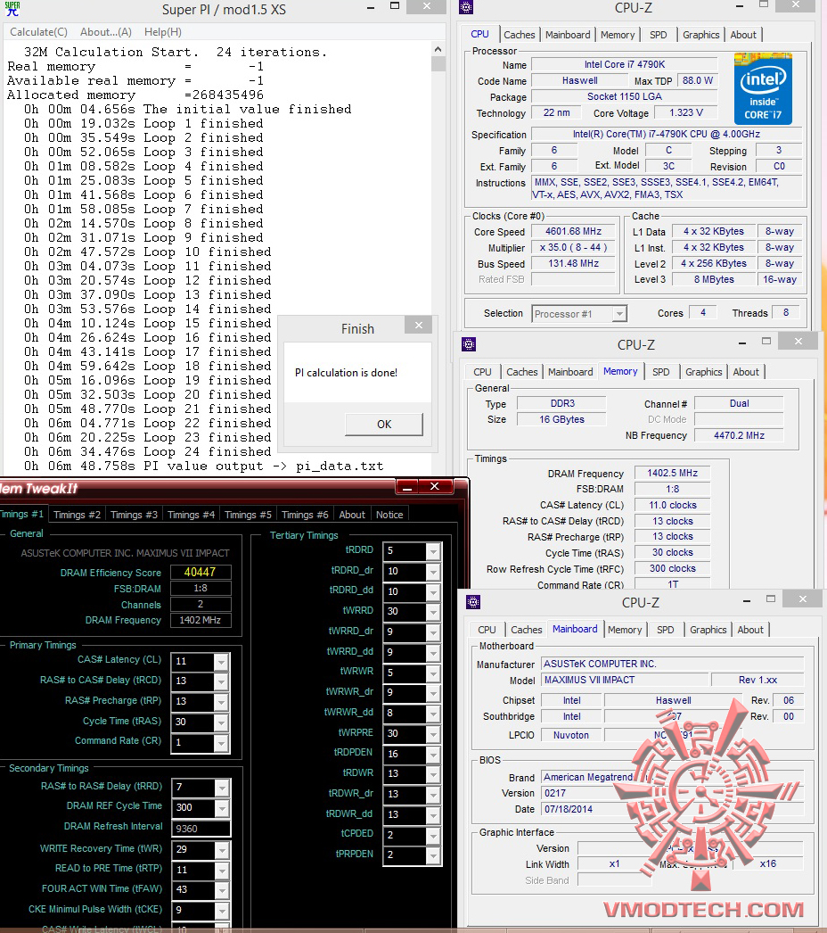Expand READ to PRE Time (tRTP) dropdown
Viewport: 827px width, 933px height.
(222, 871)
